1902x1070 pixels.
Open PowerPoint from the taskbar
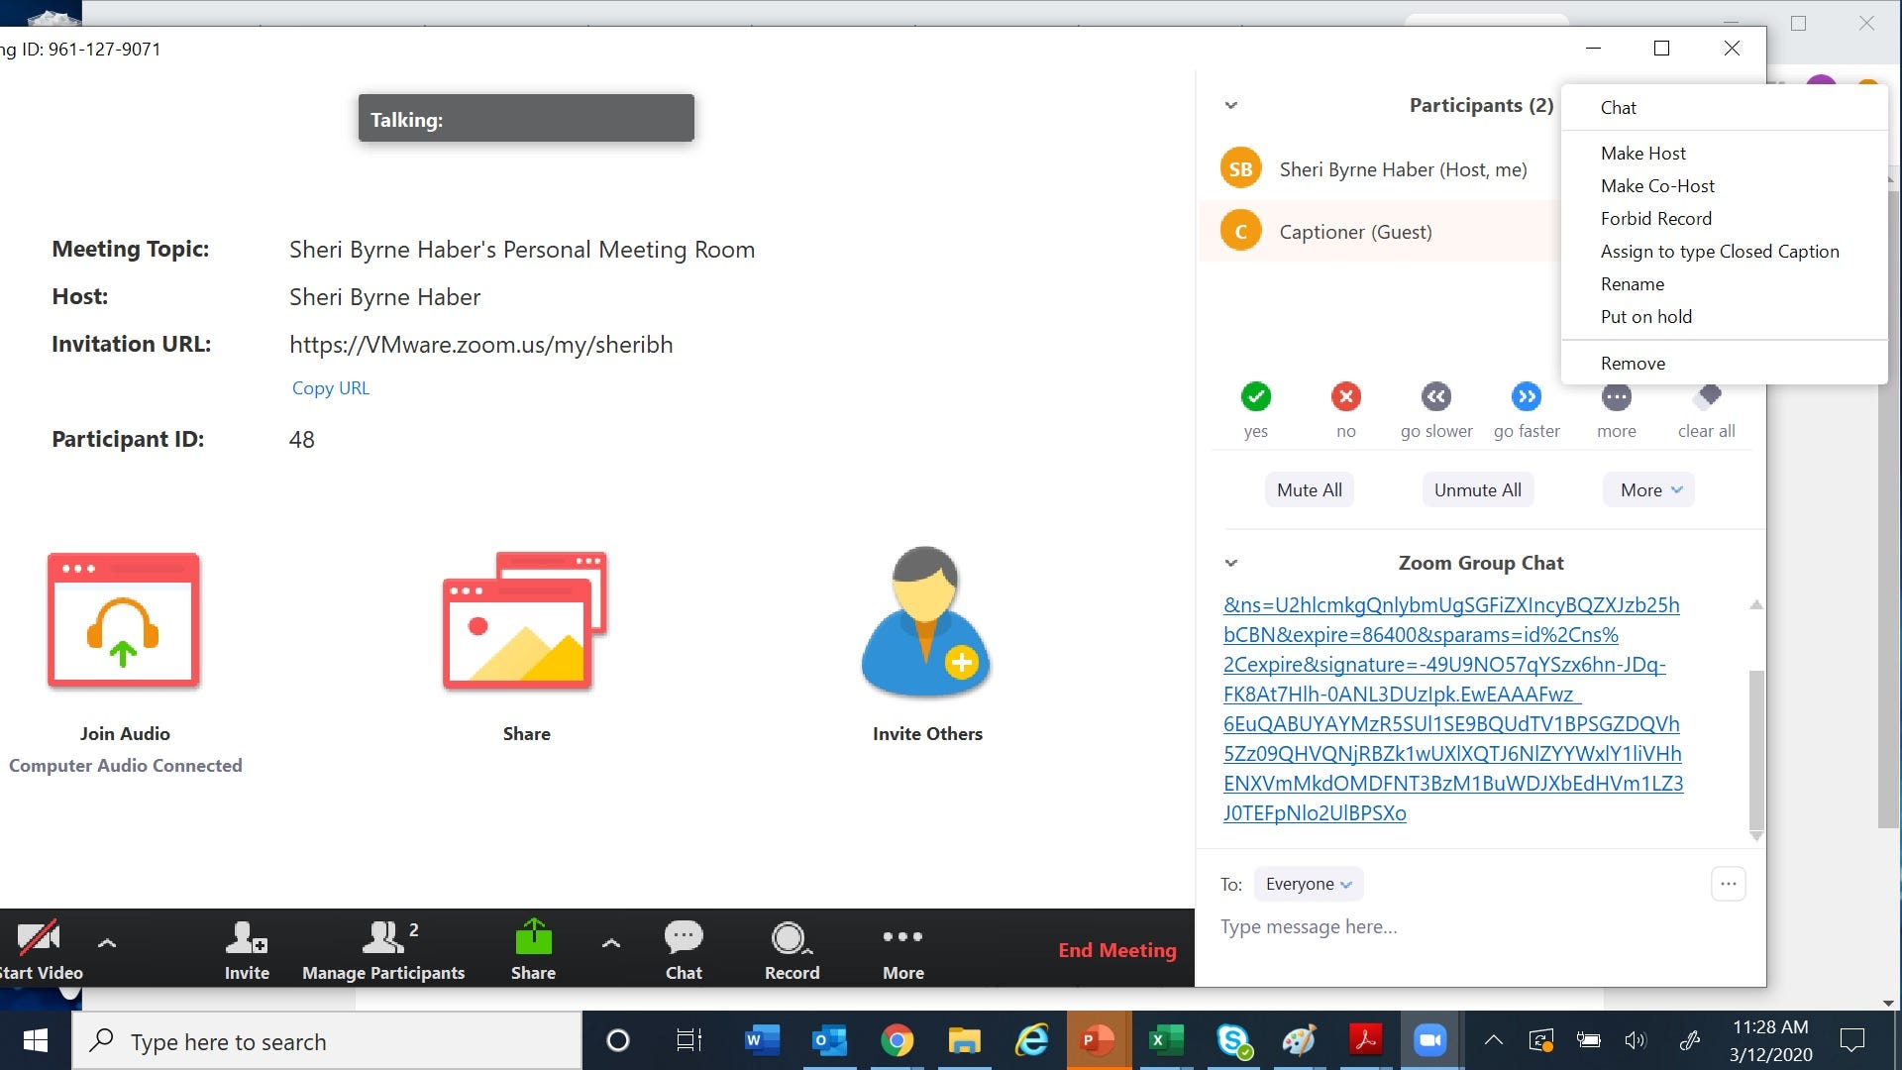(x=1099, y=1040)
